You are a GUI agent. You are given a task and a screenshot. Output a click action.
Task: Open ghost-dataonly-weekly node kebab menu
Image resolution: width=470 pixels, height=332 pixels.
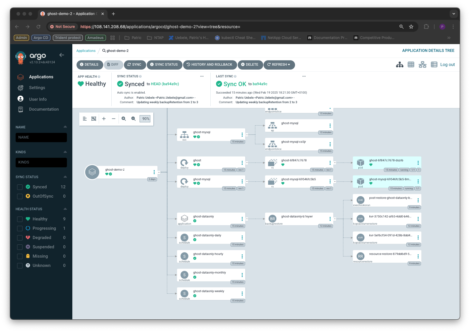(x=242, y=294)
